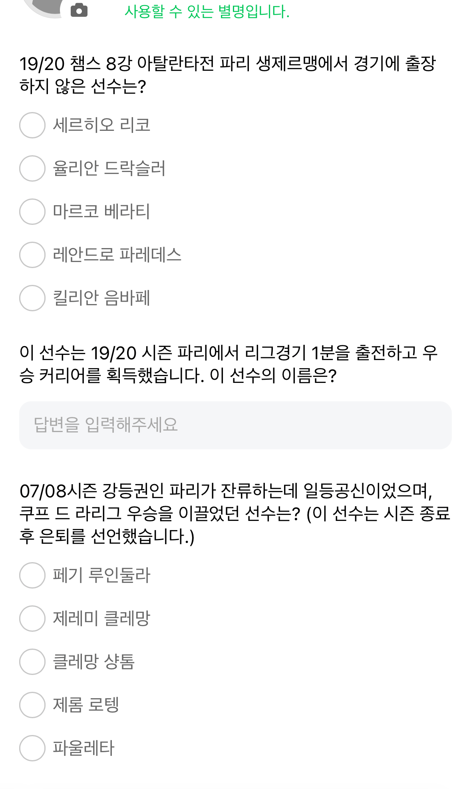471x789 pixels.
Task: Select the 제레미 클레망 option
Action: pyautogui.click(x=32, y=619)
